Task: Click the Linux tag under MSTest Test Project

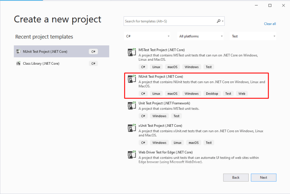Action: pos(156,67)
